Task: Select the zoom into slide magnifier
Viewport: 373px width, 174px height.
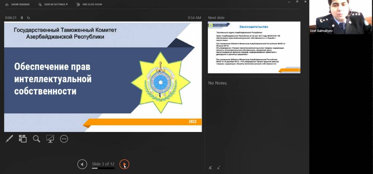Action: click(37, 139)
